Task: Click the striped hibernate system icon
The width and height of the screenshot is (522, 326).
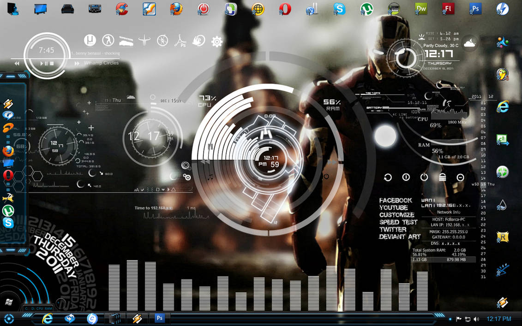Action: (x=442, y=178)
